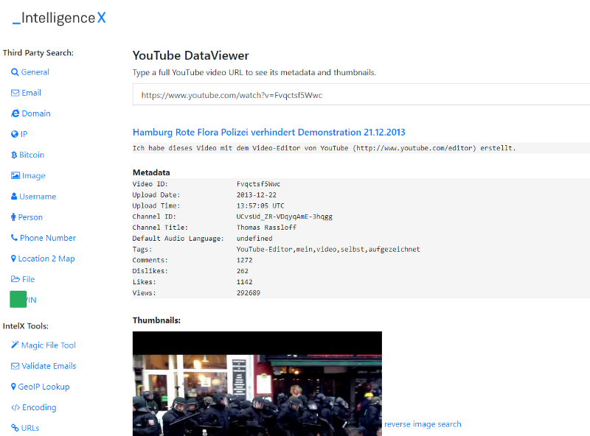
Task: Open the General third party search
Action: (x=35, y=72)
